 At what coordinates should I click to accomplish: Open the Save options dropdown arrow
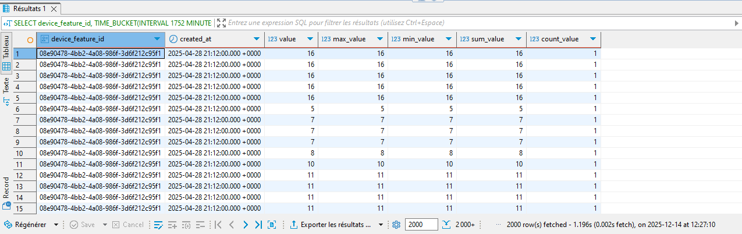click(105, 225)
